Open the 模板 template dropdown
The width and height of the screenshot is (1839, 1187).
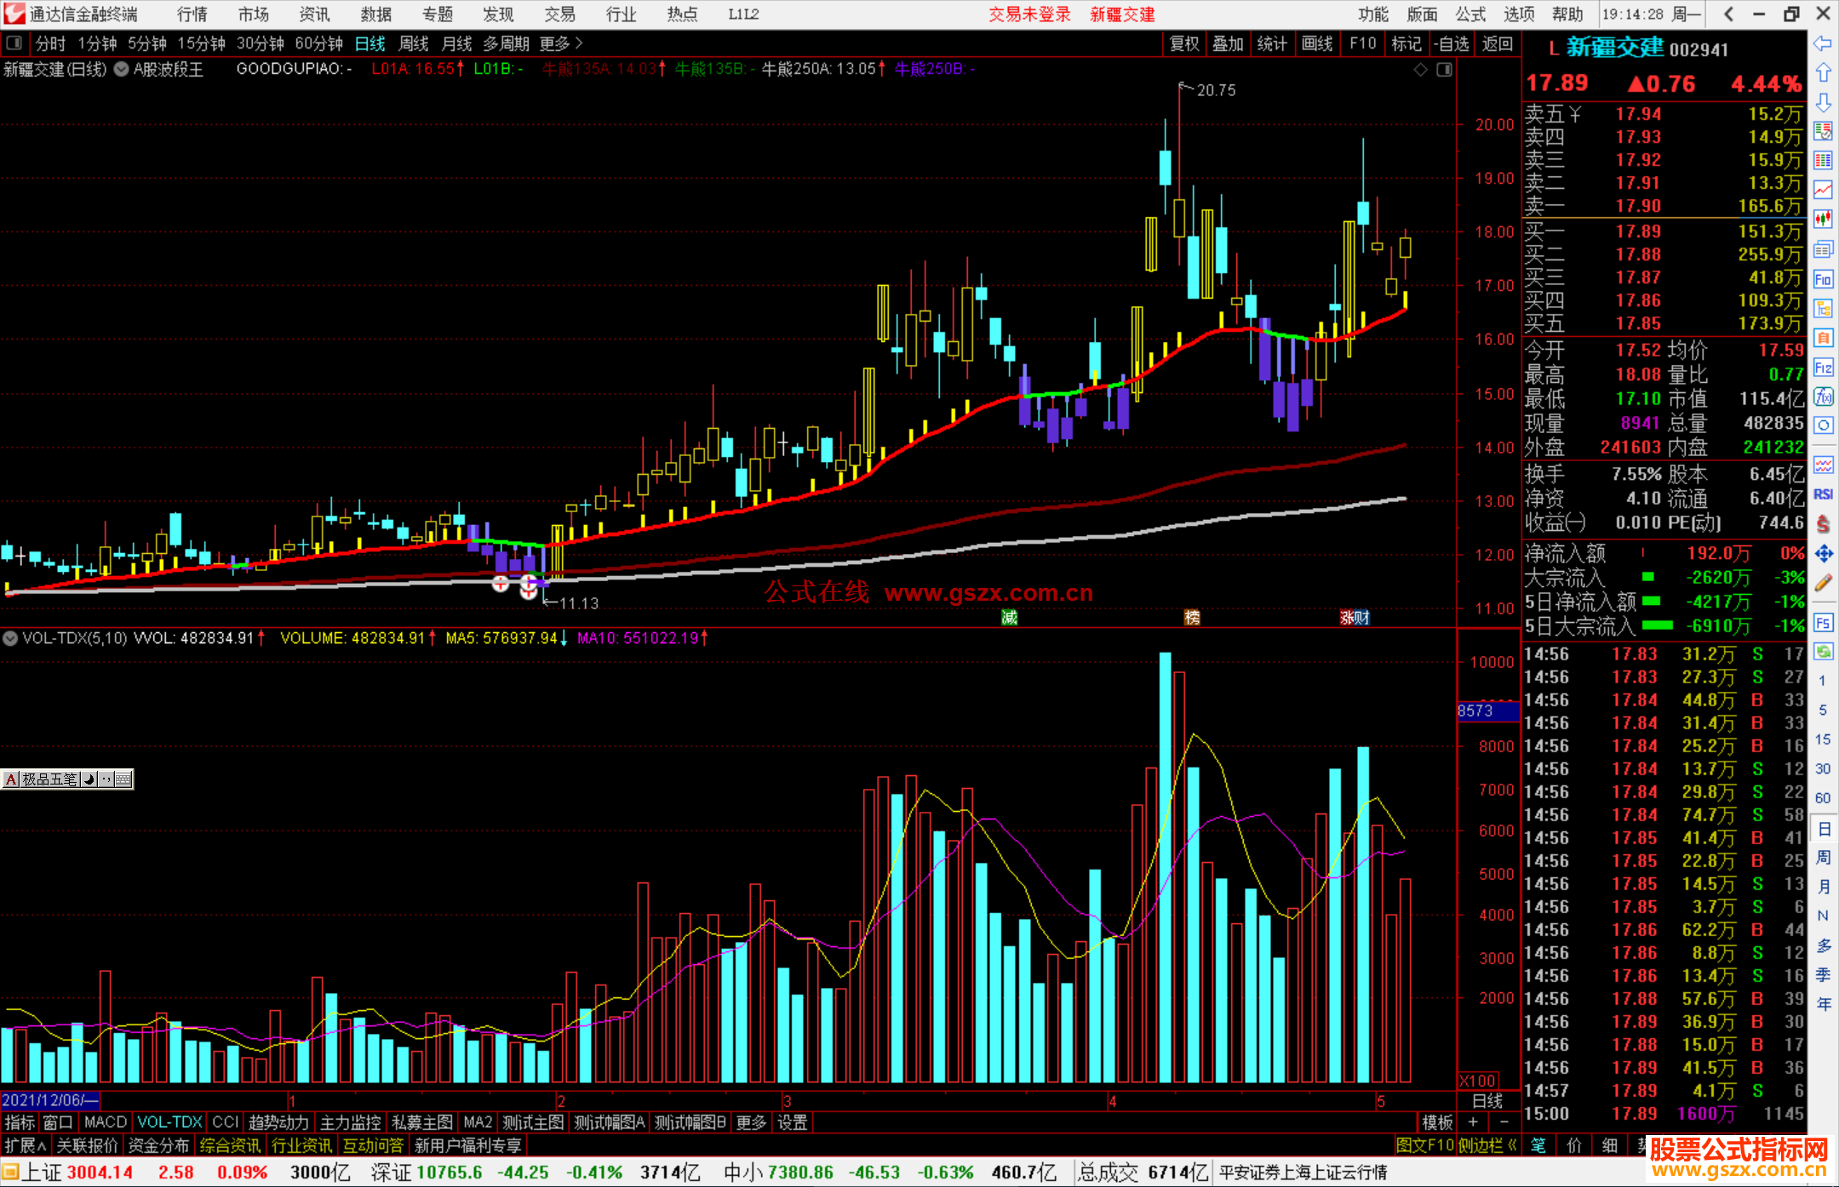click(x=1438, y=1123)
